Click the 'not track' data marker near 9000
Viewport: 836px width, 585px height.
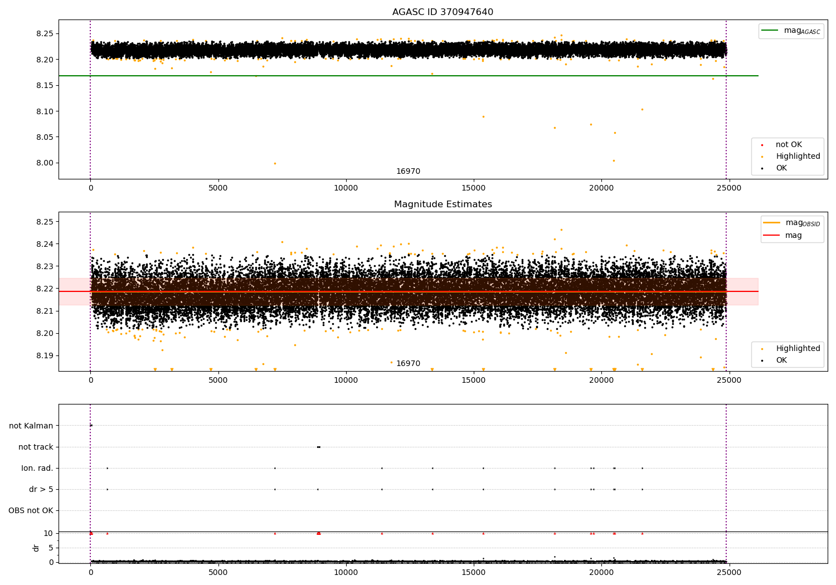[318, 447]
